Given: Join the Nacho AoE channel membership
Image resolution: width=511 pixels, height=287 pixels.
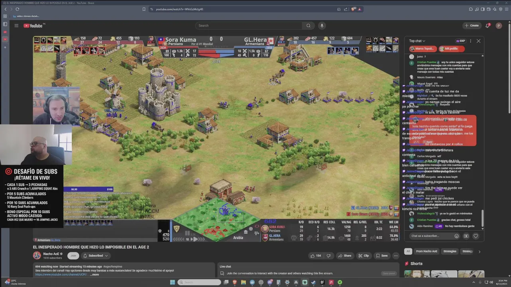Looking at the screenshot, I should (x=73, y=256).
